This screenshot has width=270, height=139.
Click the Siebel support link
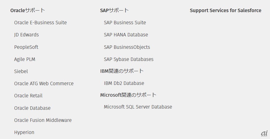pyautogui.click(x=21, y=72)
